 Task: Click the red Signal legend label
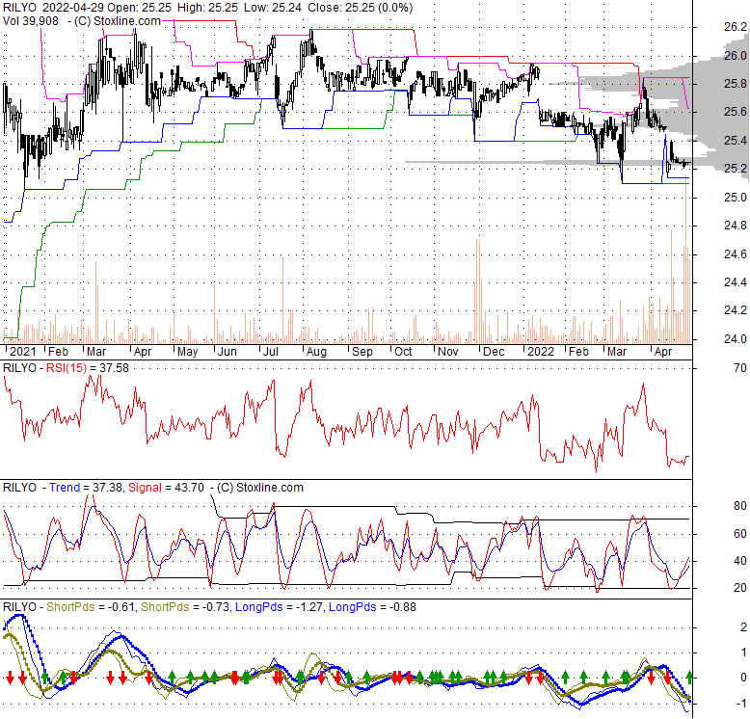coord(145,488)
